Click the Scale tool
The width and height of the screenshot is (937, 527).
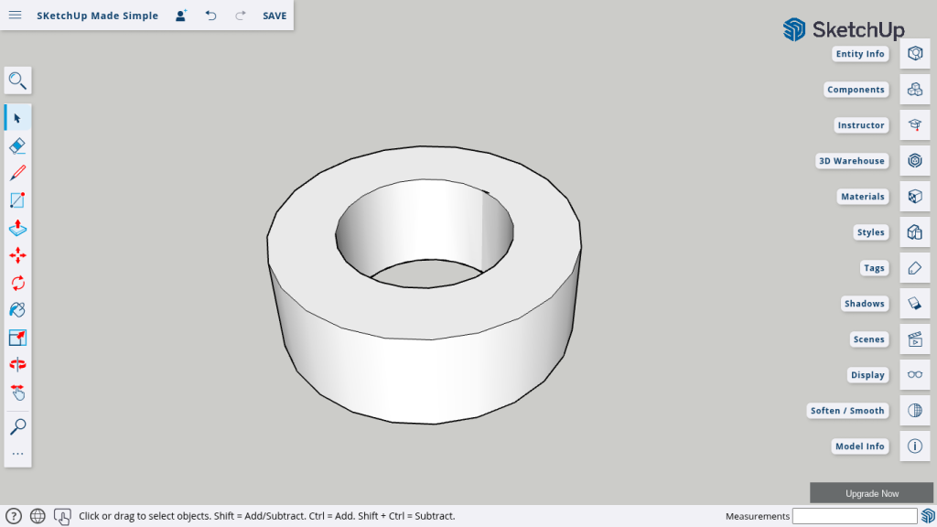17,338
